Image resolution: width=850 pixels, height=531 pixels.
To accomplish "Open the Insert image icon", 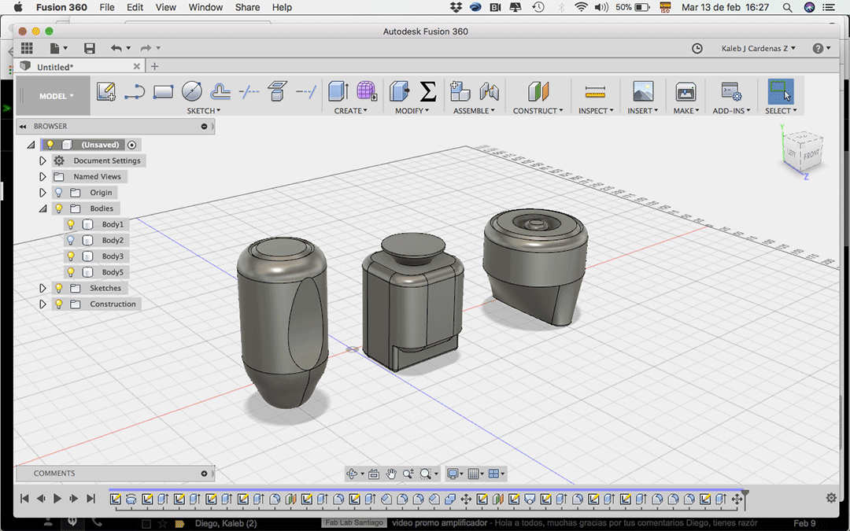I will (643, 92).
